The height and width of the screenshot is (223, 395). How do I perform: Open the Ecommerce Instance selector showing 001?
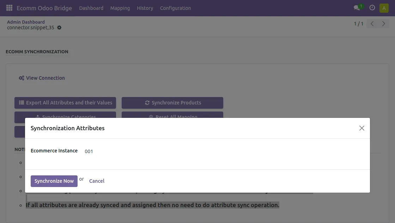(89, 151)
